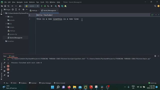Synchronize files with the reload icon
The image size is (160, 90).
8,6
